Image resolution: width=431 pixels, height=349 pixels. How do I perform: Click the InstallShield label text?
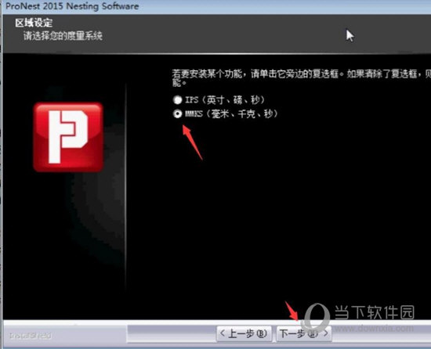click(x=31, y=336)
